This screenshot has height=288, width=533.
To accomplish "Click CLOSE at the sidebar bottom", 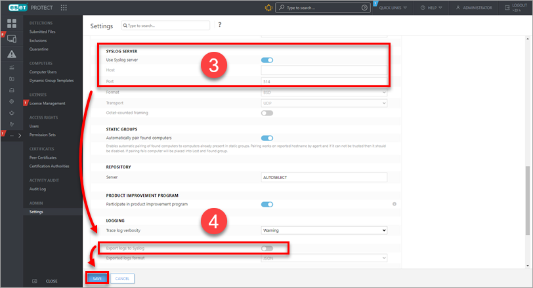I will [52, 281].
